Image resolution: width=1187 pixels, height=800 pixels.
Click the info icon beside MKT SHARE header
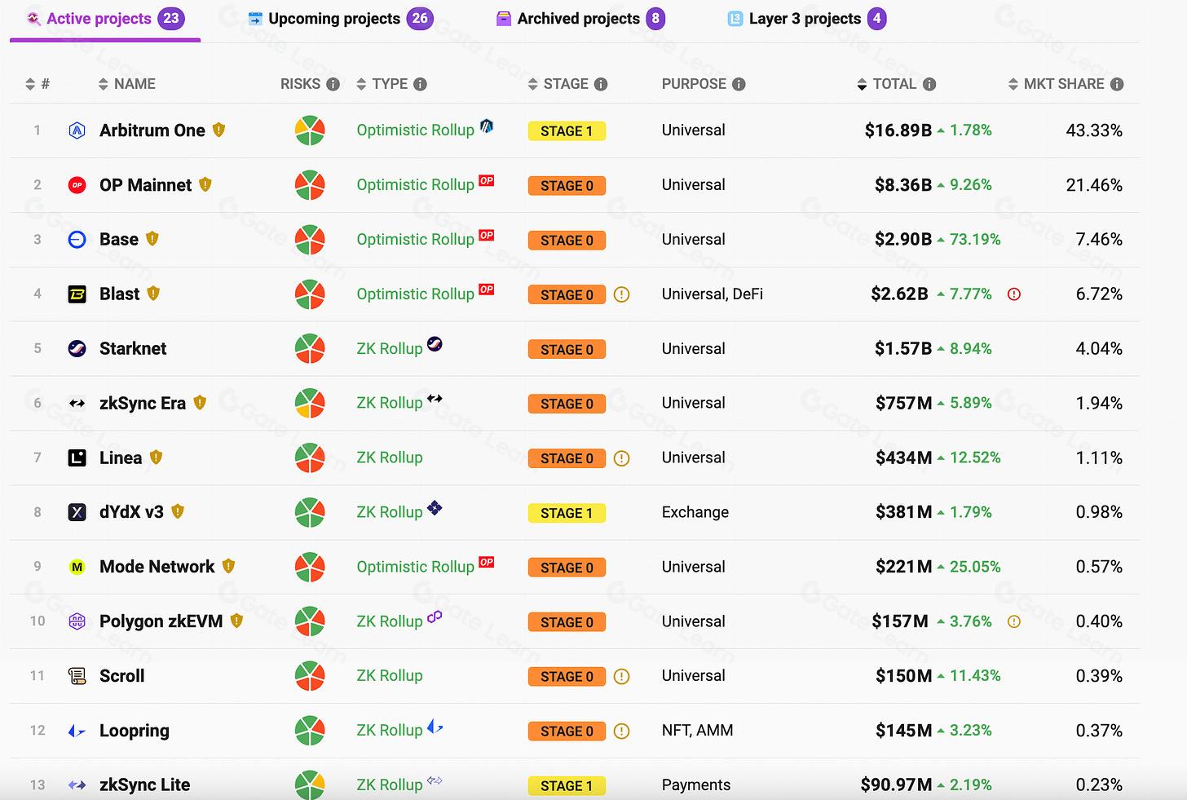coord(1117,84)
